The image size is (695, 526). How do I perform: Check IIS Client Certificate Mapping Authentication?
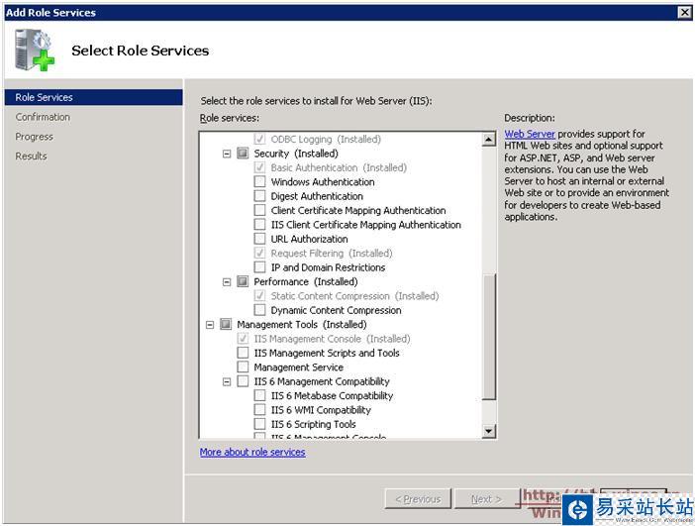259,225
